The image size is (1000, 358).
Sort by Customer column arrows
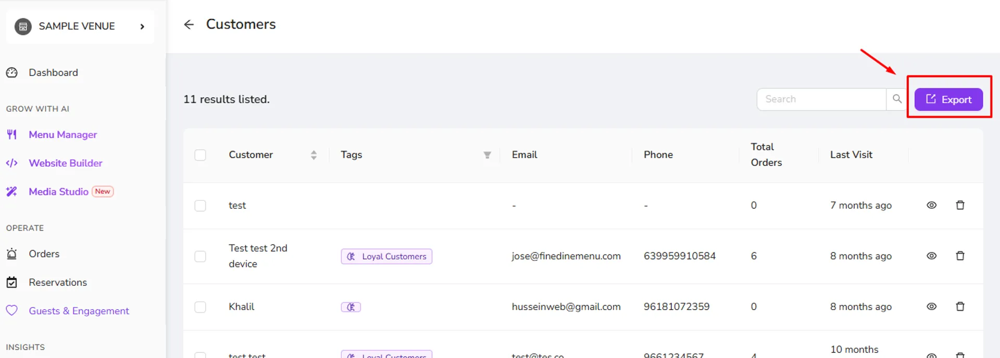(x=314, y=155)
